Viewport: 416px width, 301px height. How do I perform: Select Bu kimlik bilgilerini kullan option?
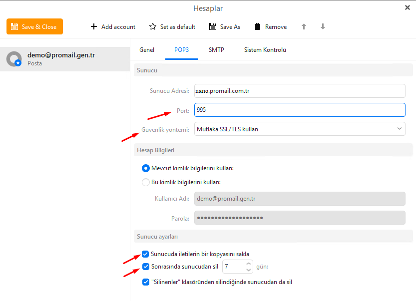tap(146, 182)
